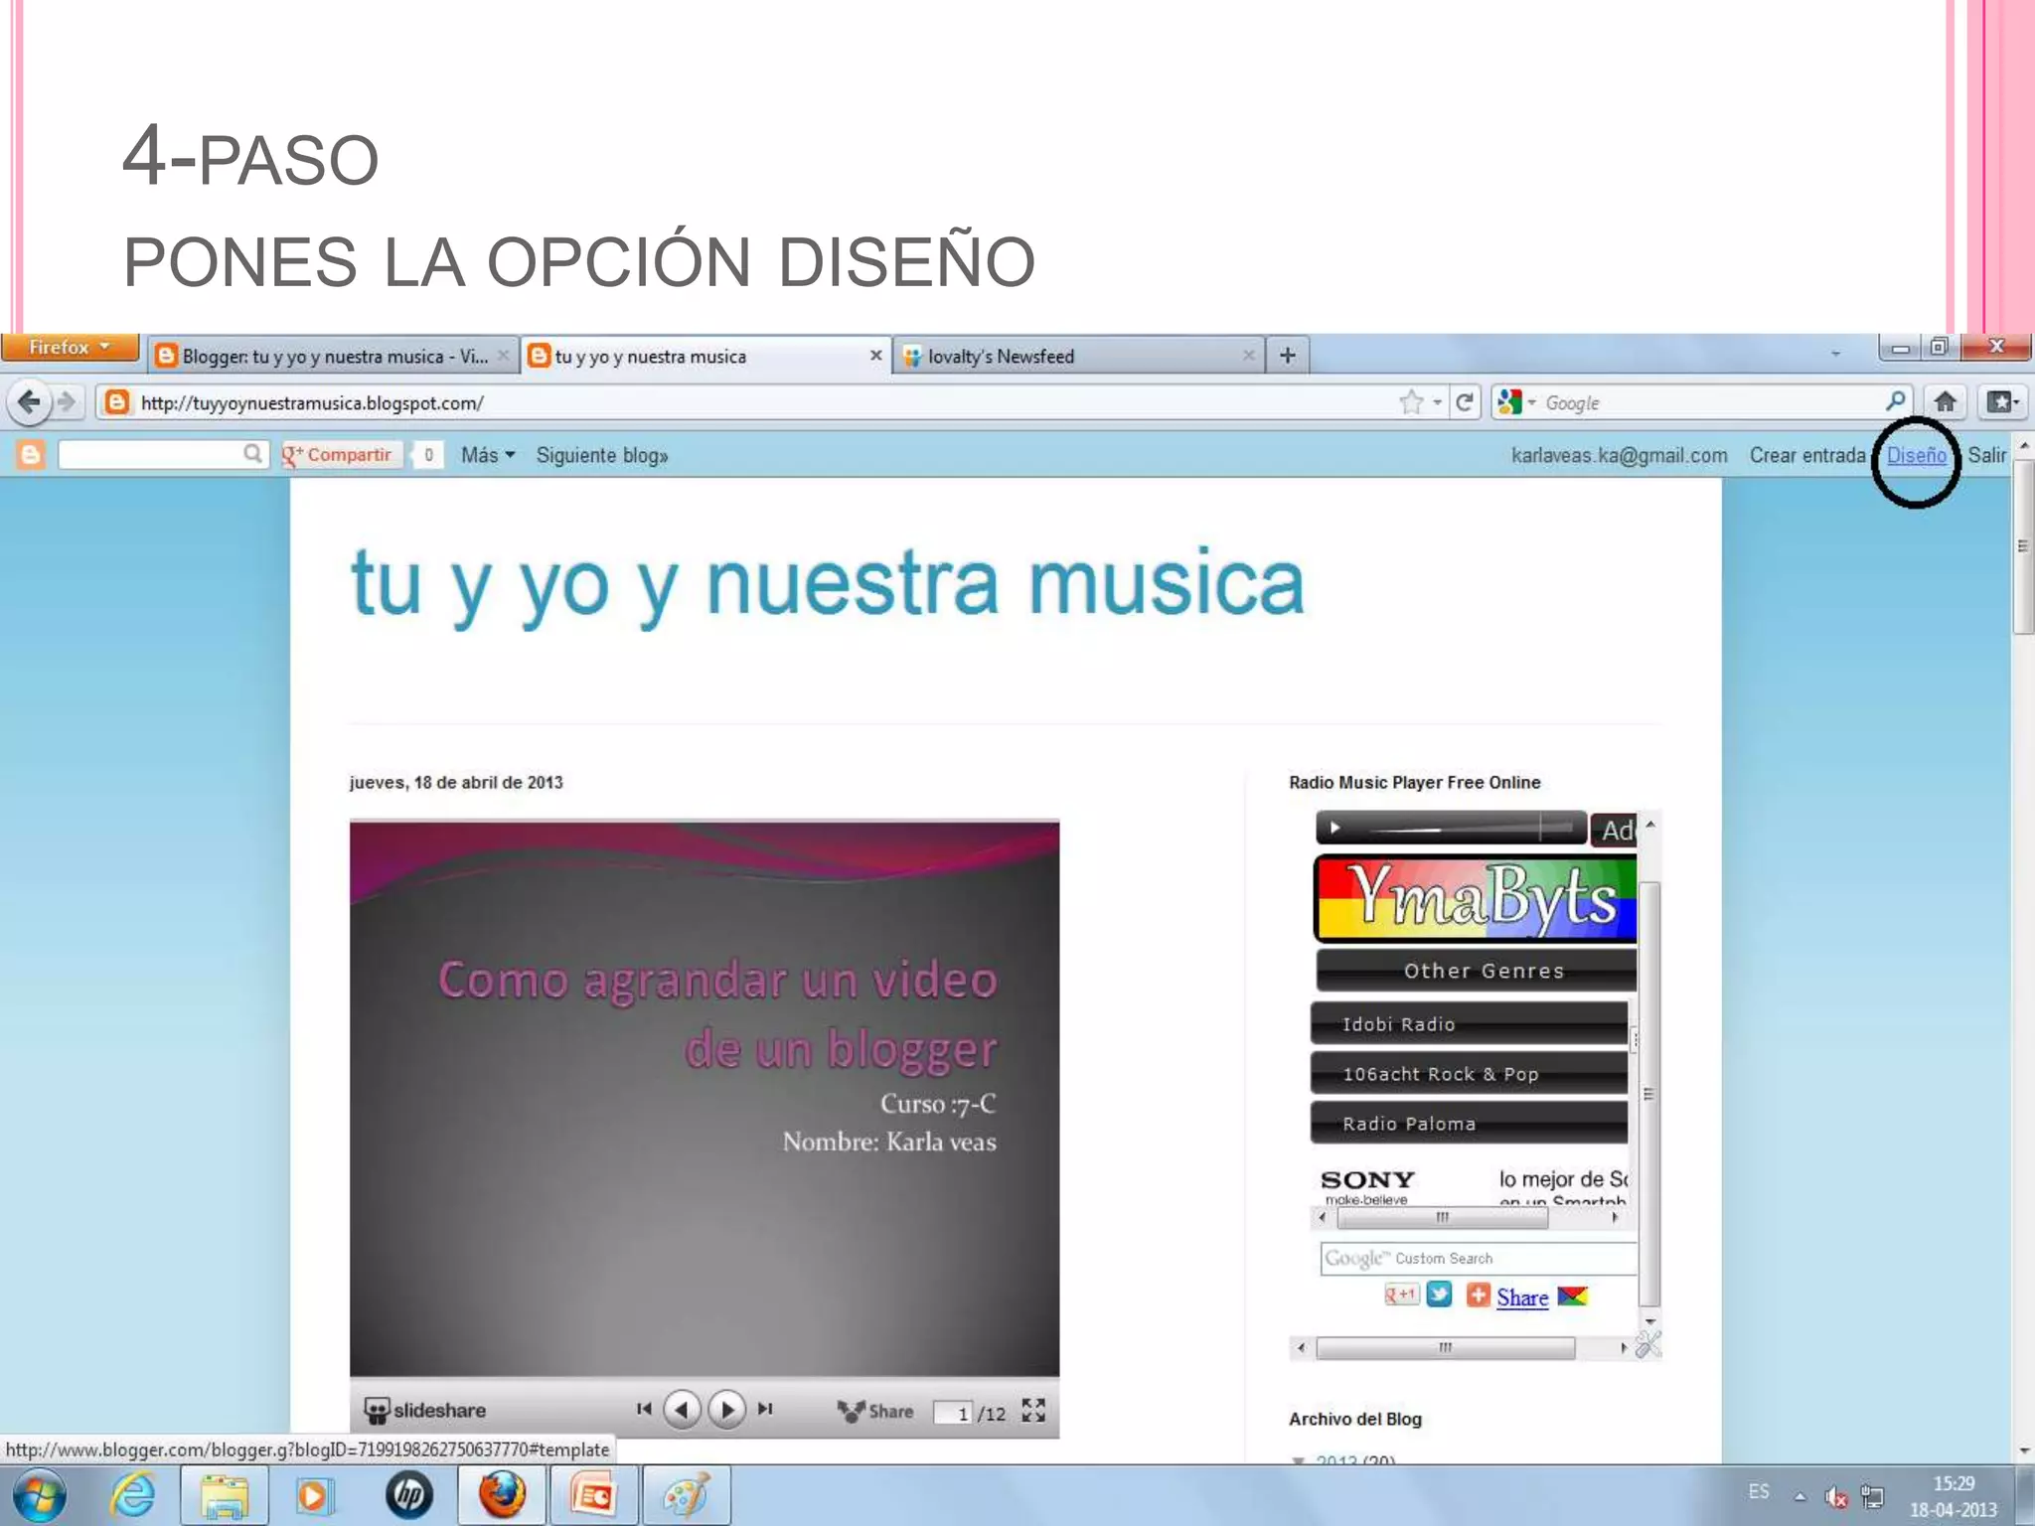Open Windows Media Player from taskbar
Viewport: 2035px width, 1526px height.
[x=314, y=1495]
